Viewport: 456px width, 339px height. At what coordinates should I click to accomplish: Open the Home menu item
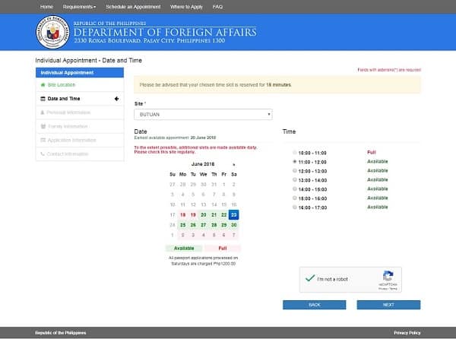click(x=46, y=7)
